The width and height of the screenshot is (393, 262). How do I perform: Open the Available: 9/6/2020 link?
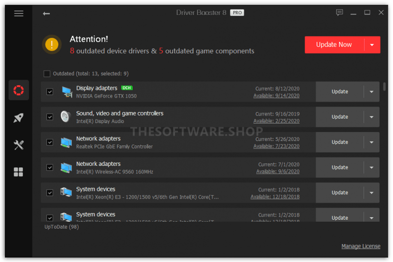(x=278, y=171)
